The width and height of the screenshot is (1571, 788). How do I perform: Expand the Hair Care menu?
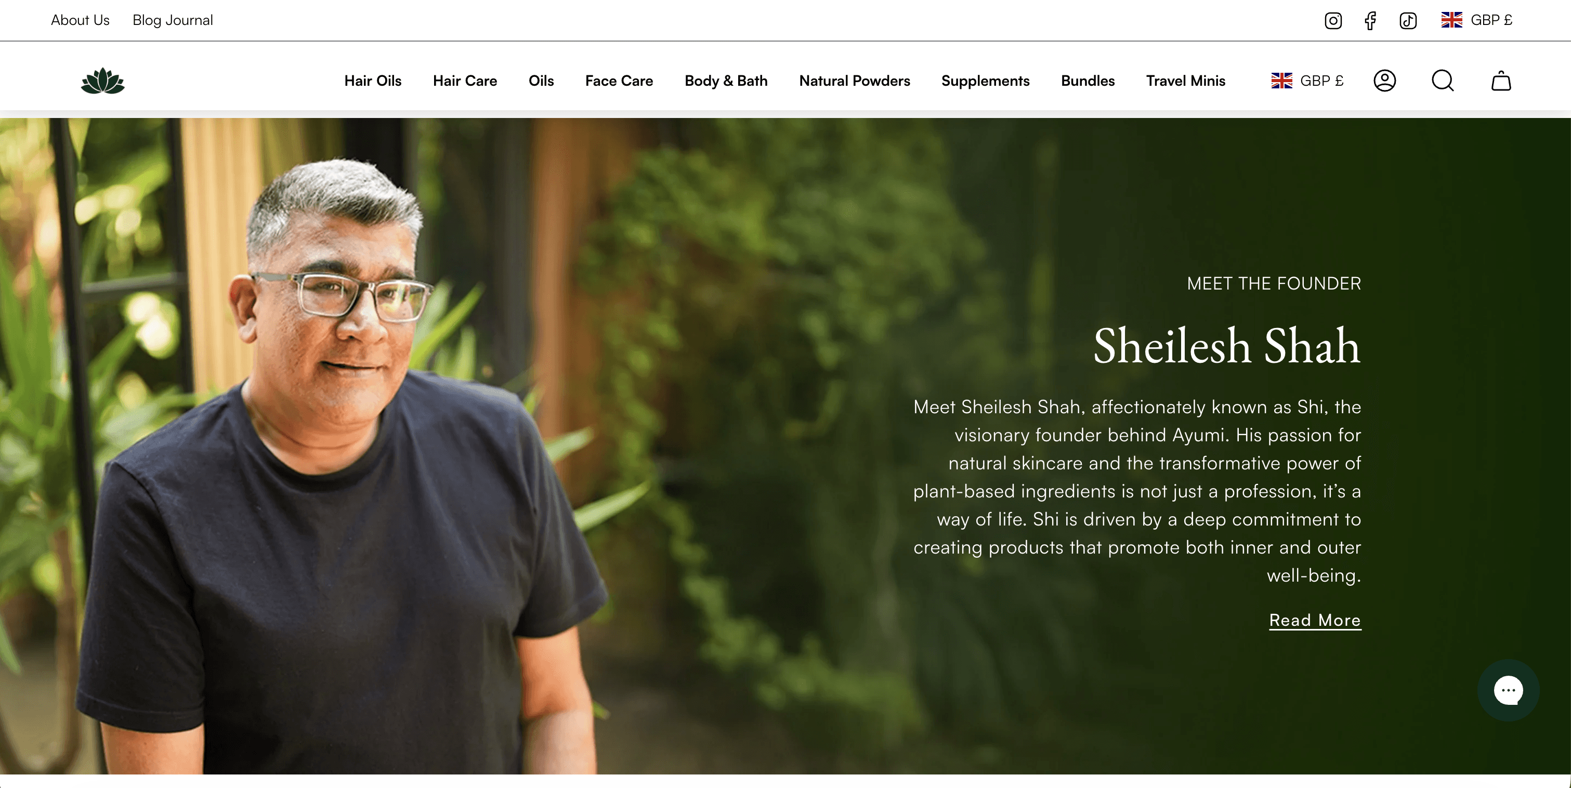coord(465,81)
